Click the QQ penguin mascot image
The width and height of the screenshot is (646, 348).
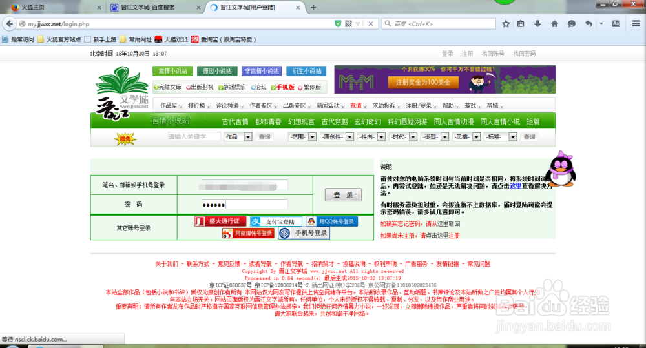[560, 169]
